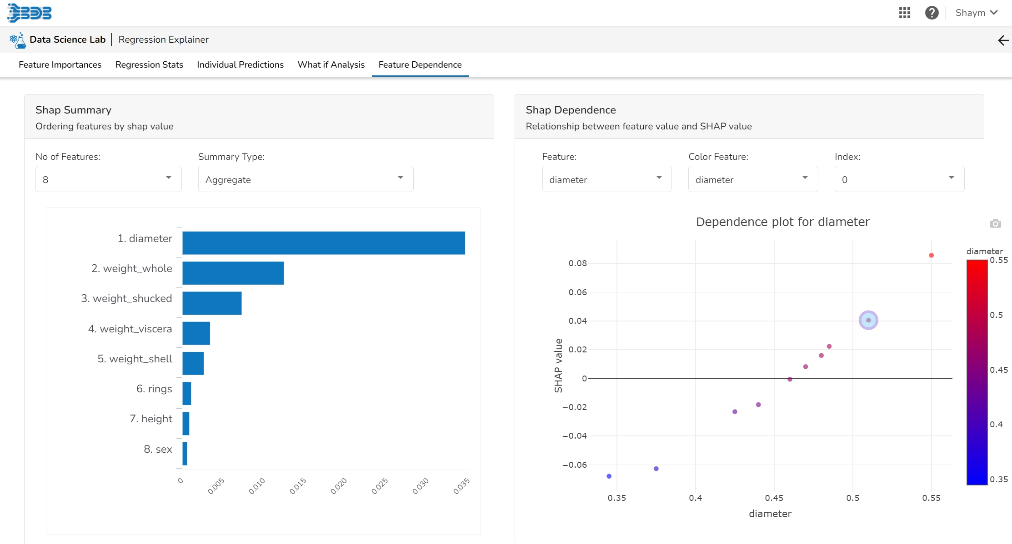Click the help question mark icon

coord(932,13)
